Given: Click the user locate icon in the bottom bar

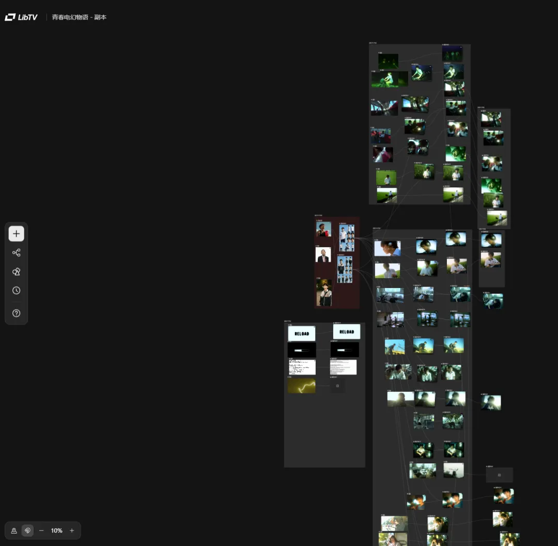Looking at the screenshot, I should (x=14, y=531).
